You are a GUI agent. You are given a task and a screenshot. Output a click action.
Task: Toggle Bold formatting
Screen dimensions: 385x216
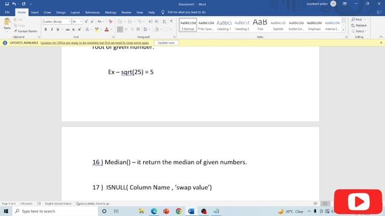(x=46, y=29)
